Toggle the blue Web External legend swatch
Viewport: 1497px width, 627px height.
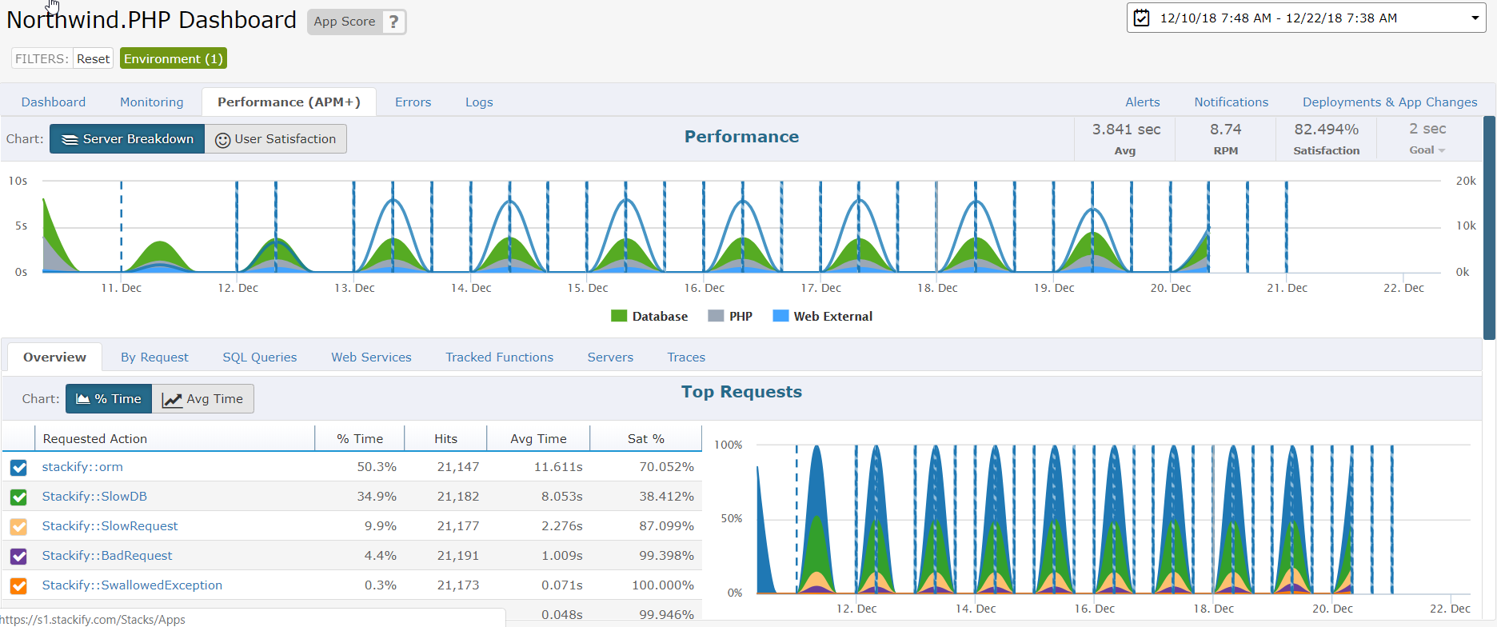coord(780,316)
